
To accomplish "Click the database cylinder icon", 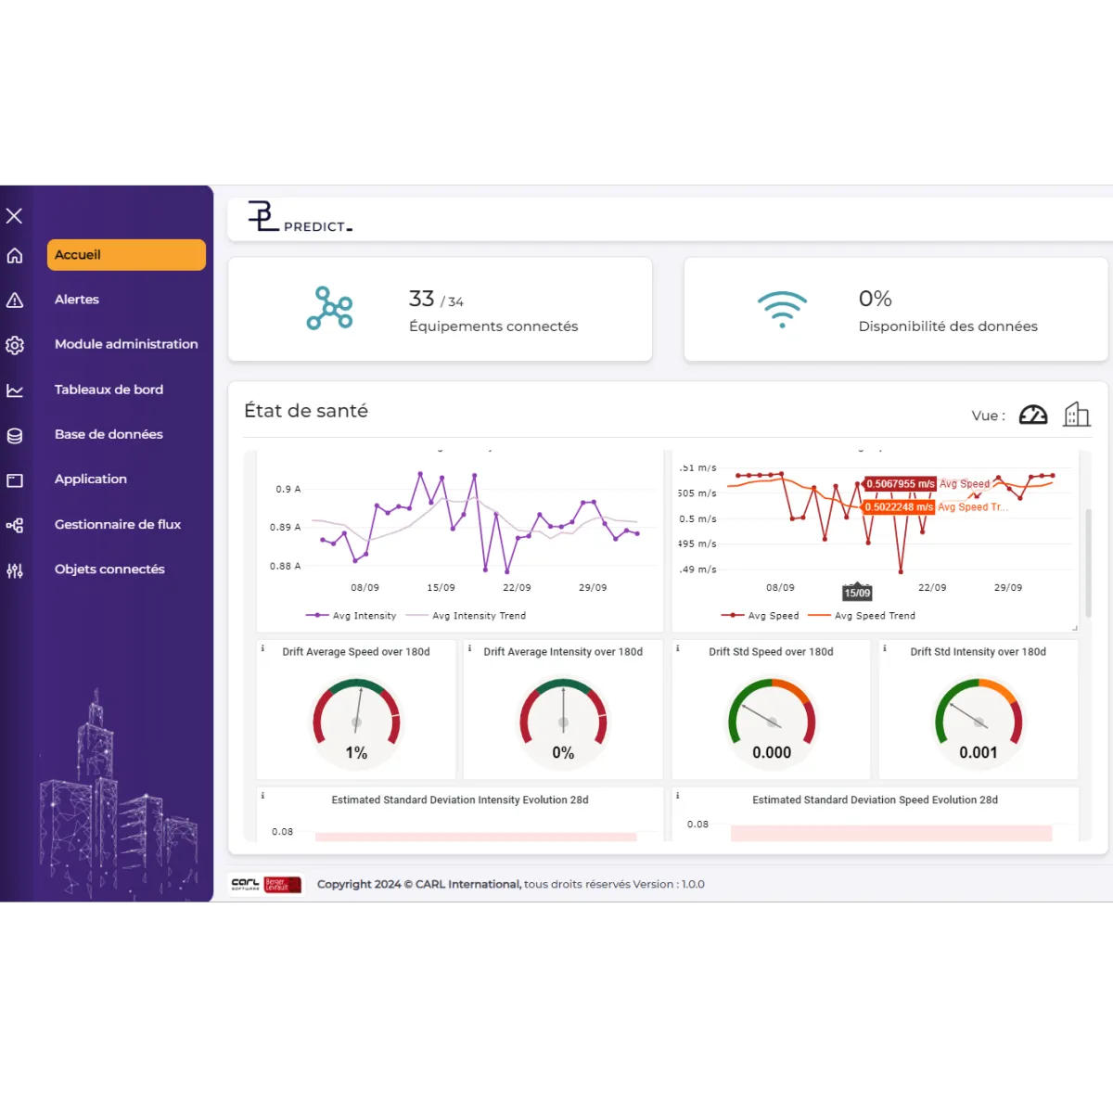I will [15, 435].
